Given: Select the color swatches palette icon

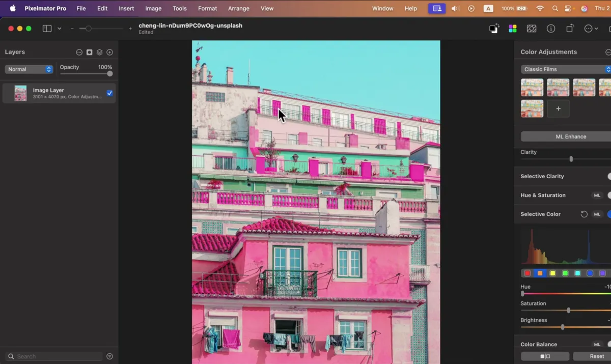Looking at the screenshot, I should [x=512, y=29].
